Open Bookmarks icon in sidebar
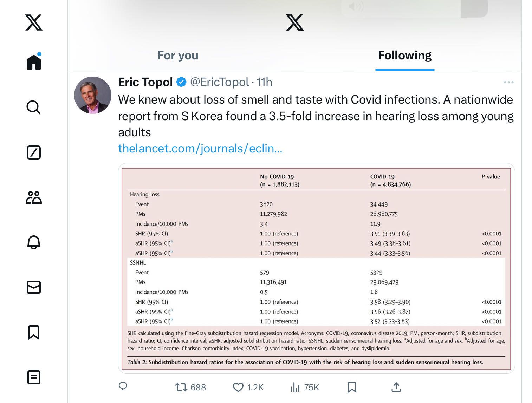532x403 pixels. 34,332
